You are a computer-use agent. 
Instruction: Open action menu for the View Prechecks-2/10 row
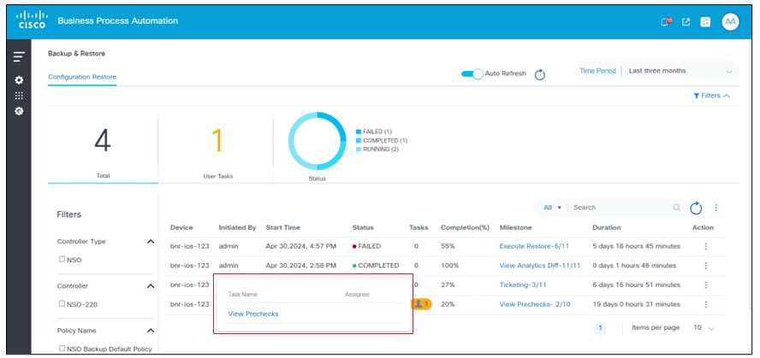pyautogui.click(x=706, y=304)
